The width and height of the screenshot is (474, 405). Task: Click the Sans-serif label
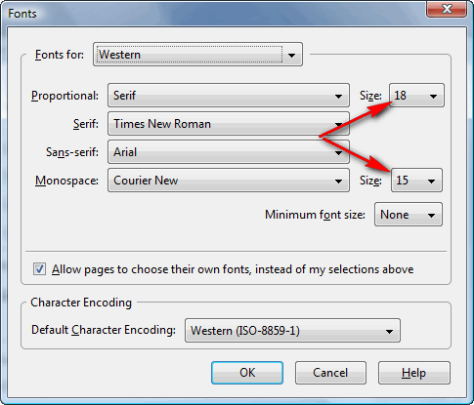click(72, 152)
